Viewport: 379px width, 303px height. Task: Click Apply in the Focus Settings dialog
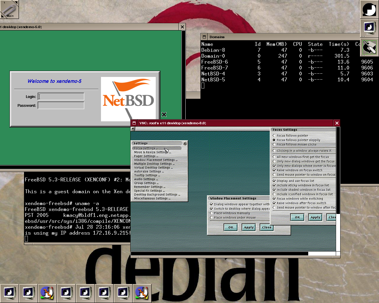pos(315,217)
